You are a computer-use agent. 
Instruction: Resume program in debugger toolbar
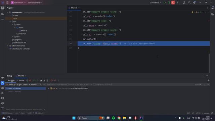pyautogui.click(x=34, y=81)
